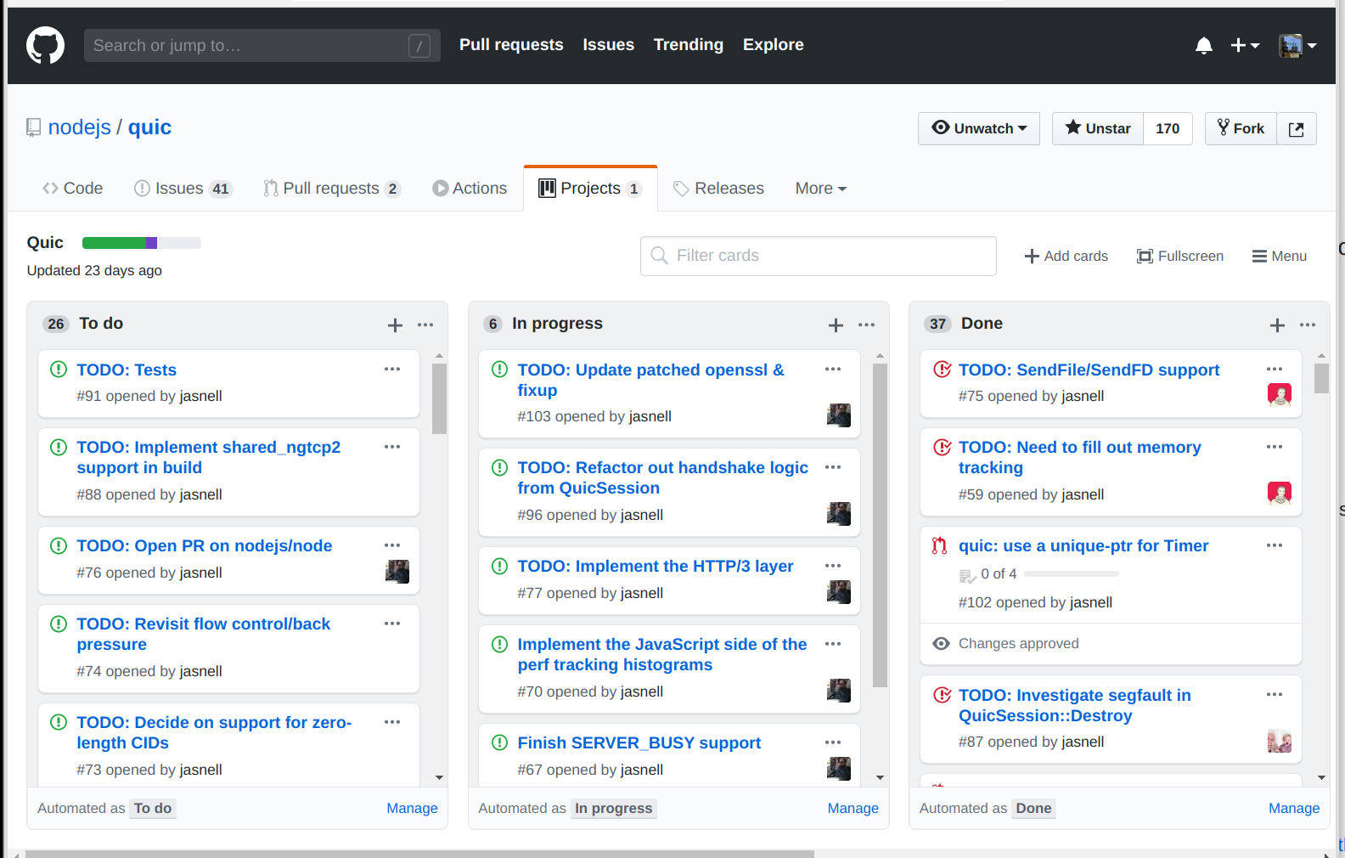Open card menu for Implement shared_ngtcp2 support

click(392, 447)
